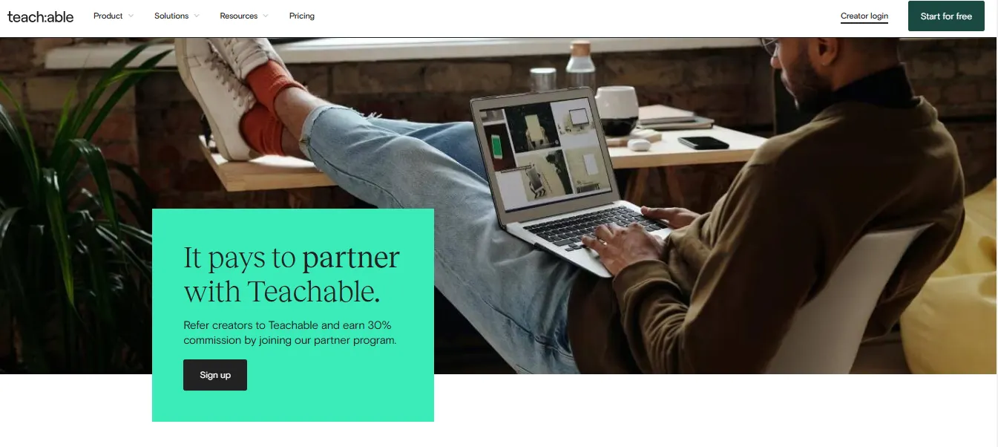Viewport: 998px width, 447px height.
Task: Click the Start for free button
Action: pos(946,16)
